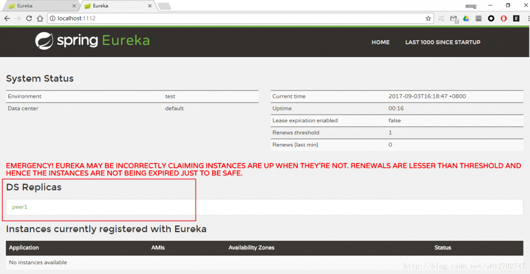
Task: Open the Gmail checker extension
Action: pos(454,19)
